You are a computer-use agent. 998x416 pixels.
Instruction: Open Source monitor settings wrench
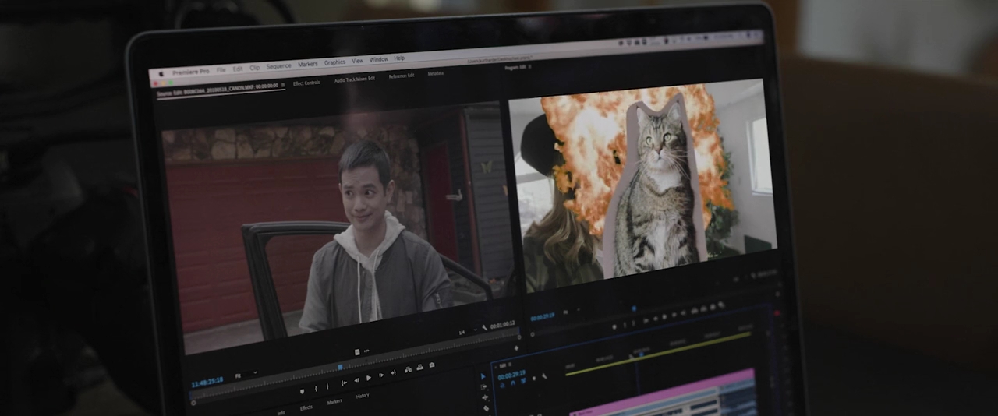click(485, 327)
